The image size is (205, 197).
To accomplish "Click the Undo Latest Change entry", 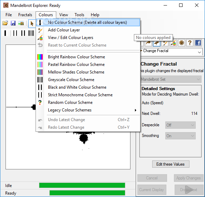I will pyautogui.click(x=88, y=120).
